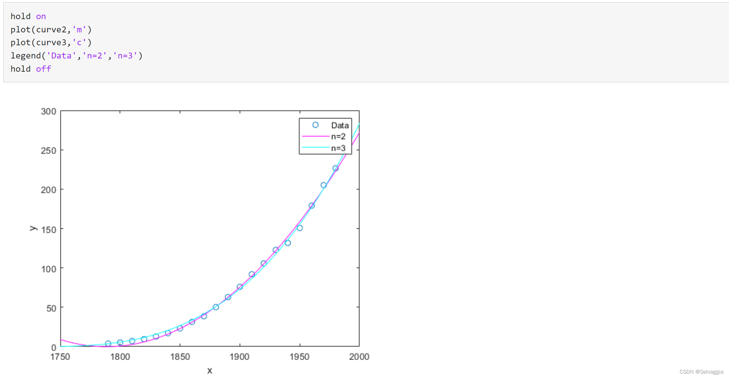Viewport: 729px width, 378px height.
Task: Click the first data point near x=1790
Action: coord(108,343)
